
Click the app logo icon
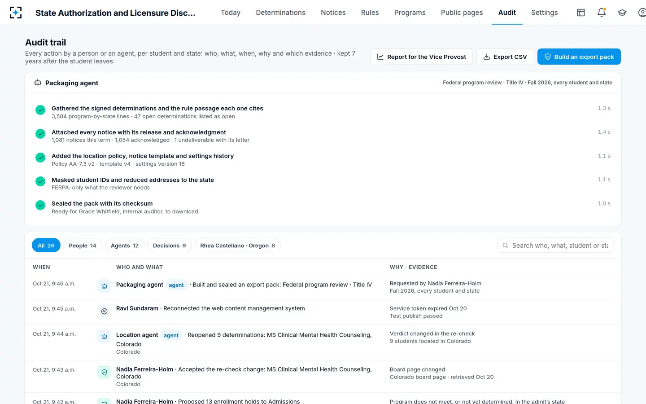click(x=16, y=13)
